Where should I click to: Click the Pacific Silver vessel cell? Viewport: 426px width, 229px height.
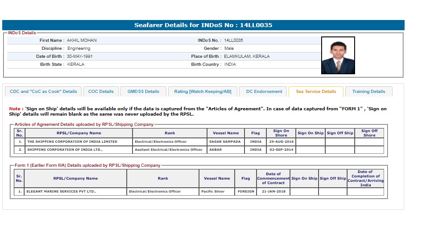tap(217, 192)
